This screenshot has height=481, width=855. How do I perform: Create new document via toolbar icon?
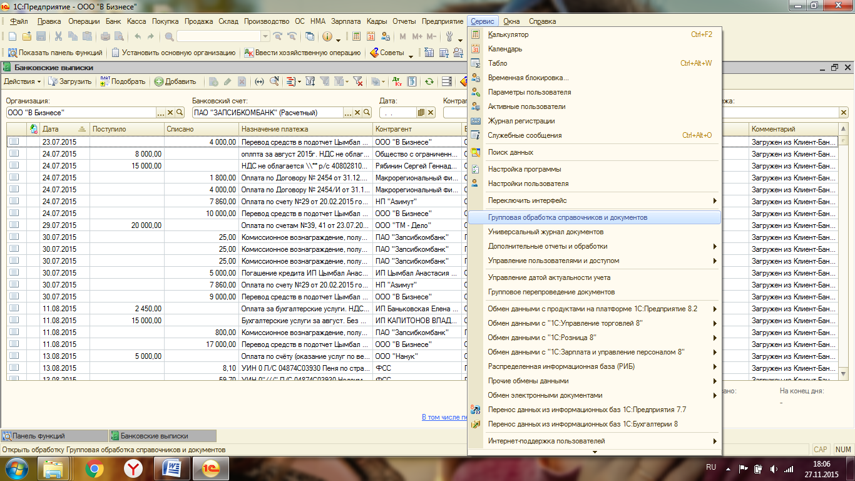13,36
